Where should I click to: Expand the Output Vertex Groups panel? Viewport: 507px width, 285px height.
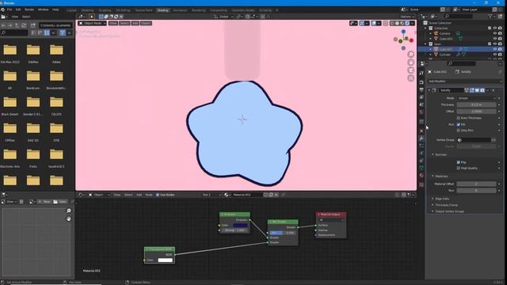pos(449,211)
